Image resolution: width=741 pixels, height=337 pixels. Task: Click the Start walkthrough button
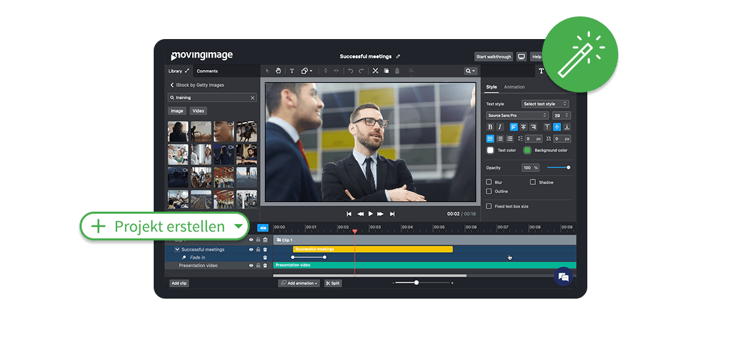point(494,57)
